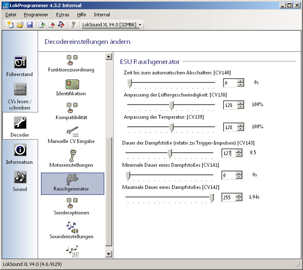Create a new project file icon
This screenshot has height=270, width=303.
[x=10, y=25]
